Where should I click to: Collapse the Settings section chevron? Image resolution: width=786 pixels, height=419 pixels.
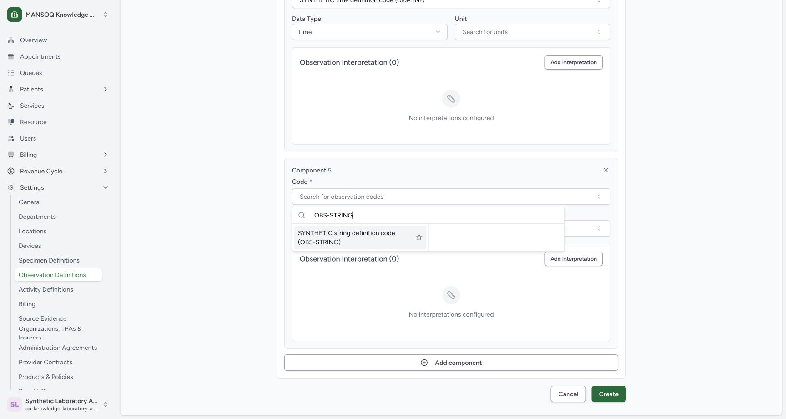[106, 187]
